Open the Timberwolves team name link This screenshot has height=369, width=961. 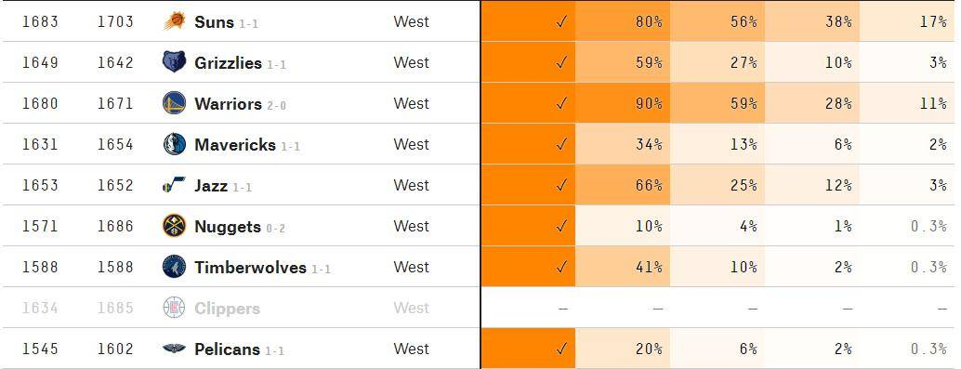(250, 268)
